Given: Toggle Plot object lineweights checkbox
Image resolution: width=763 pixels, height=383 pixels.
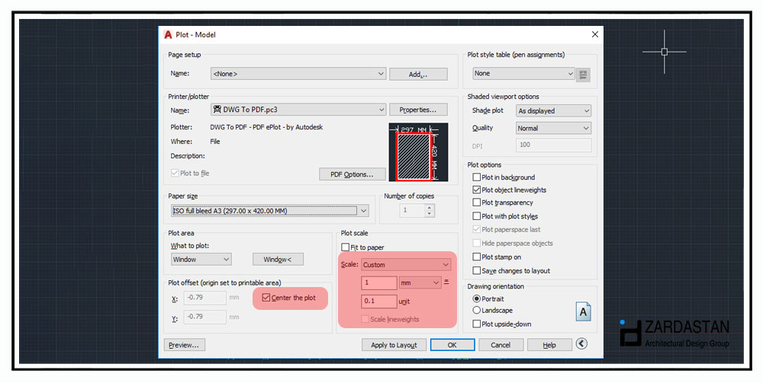Looking at the screenshot, I should pyautogui.click(x=477, y=190).
